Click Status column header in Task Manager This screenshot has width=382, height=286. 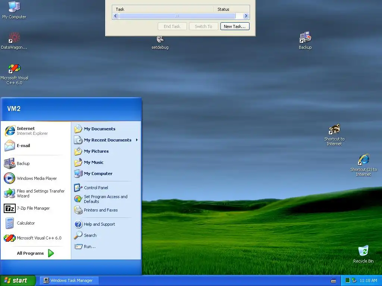232,9
